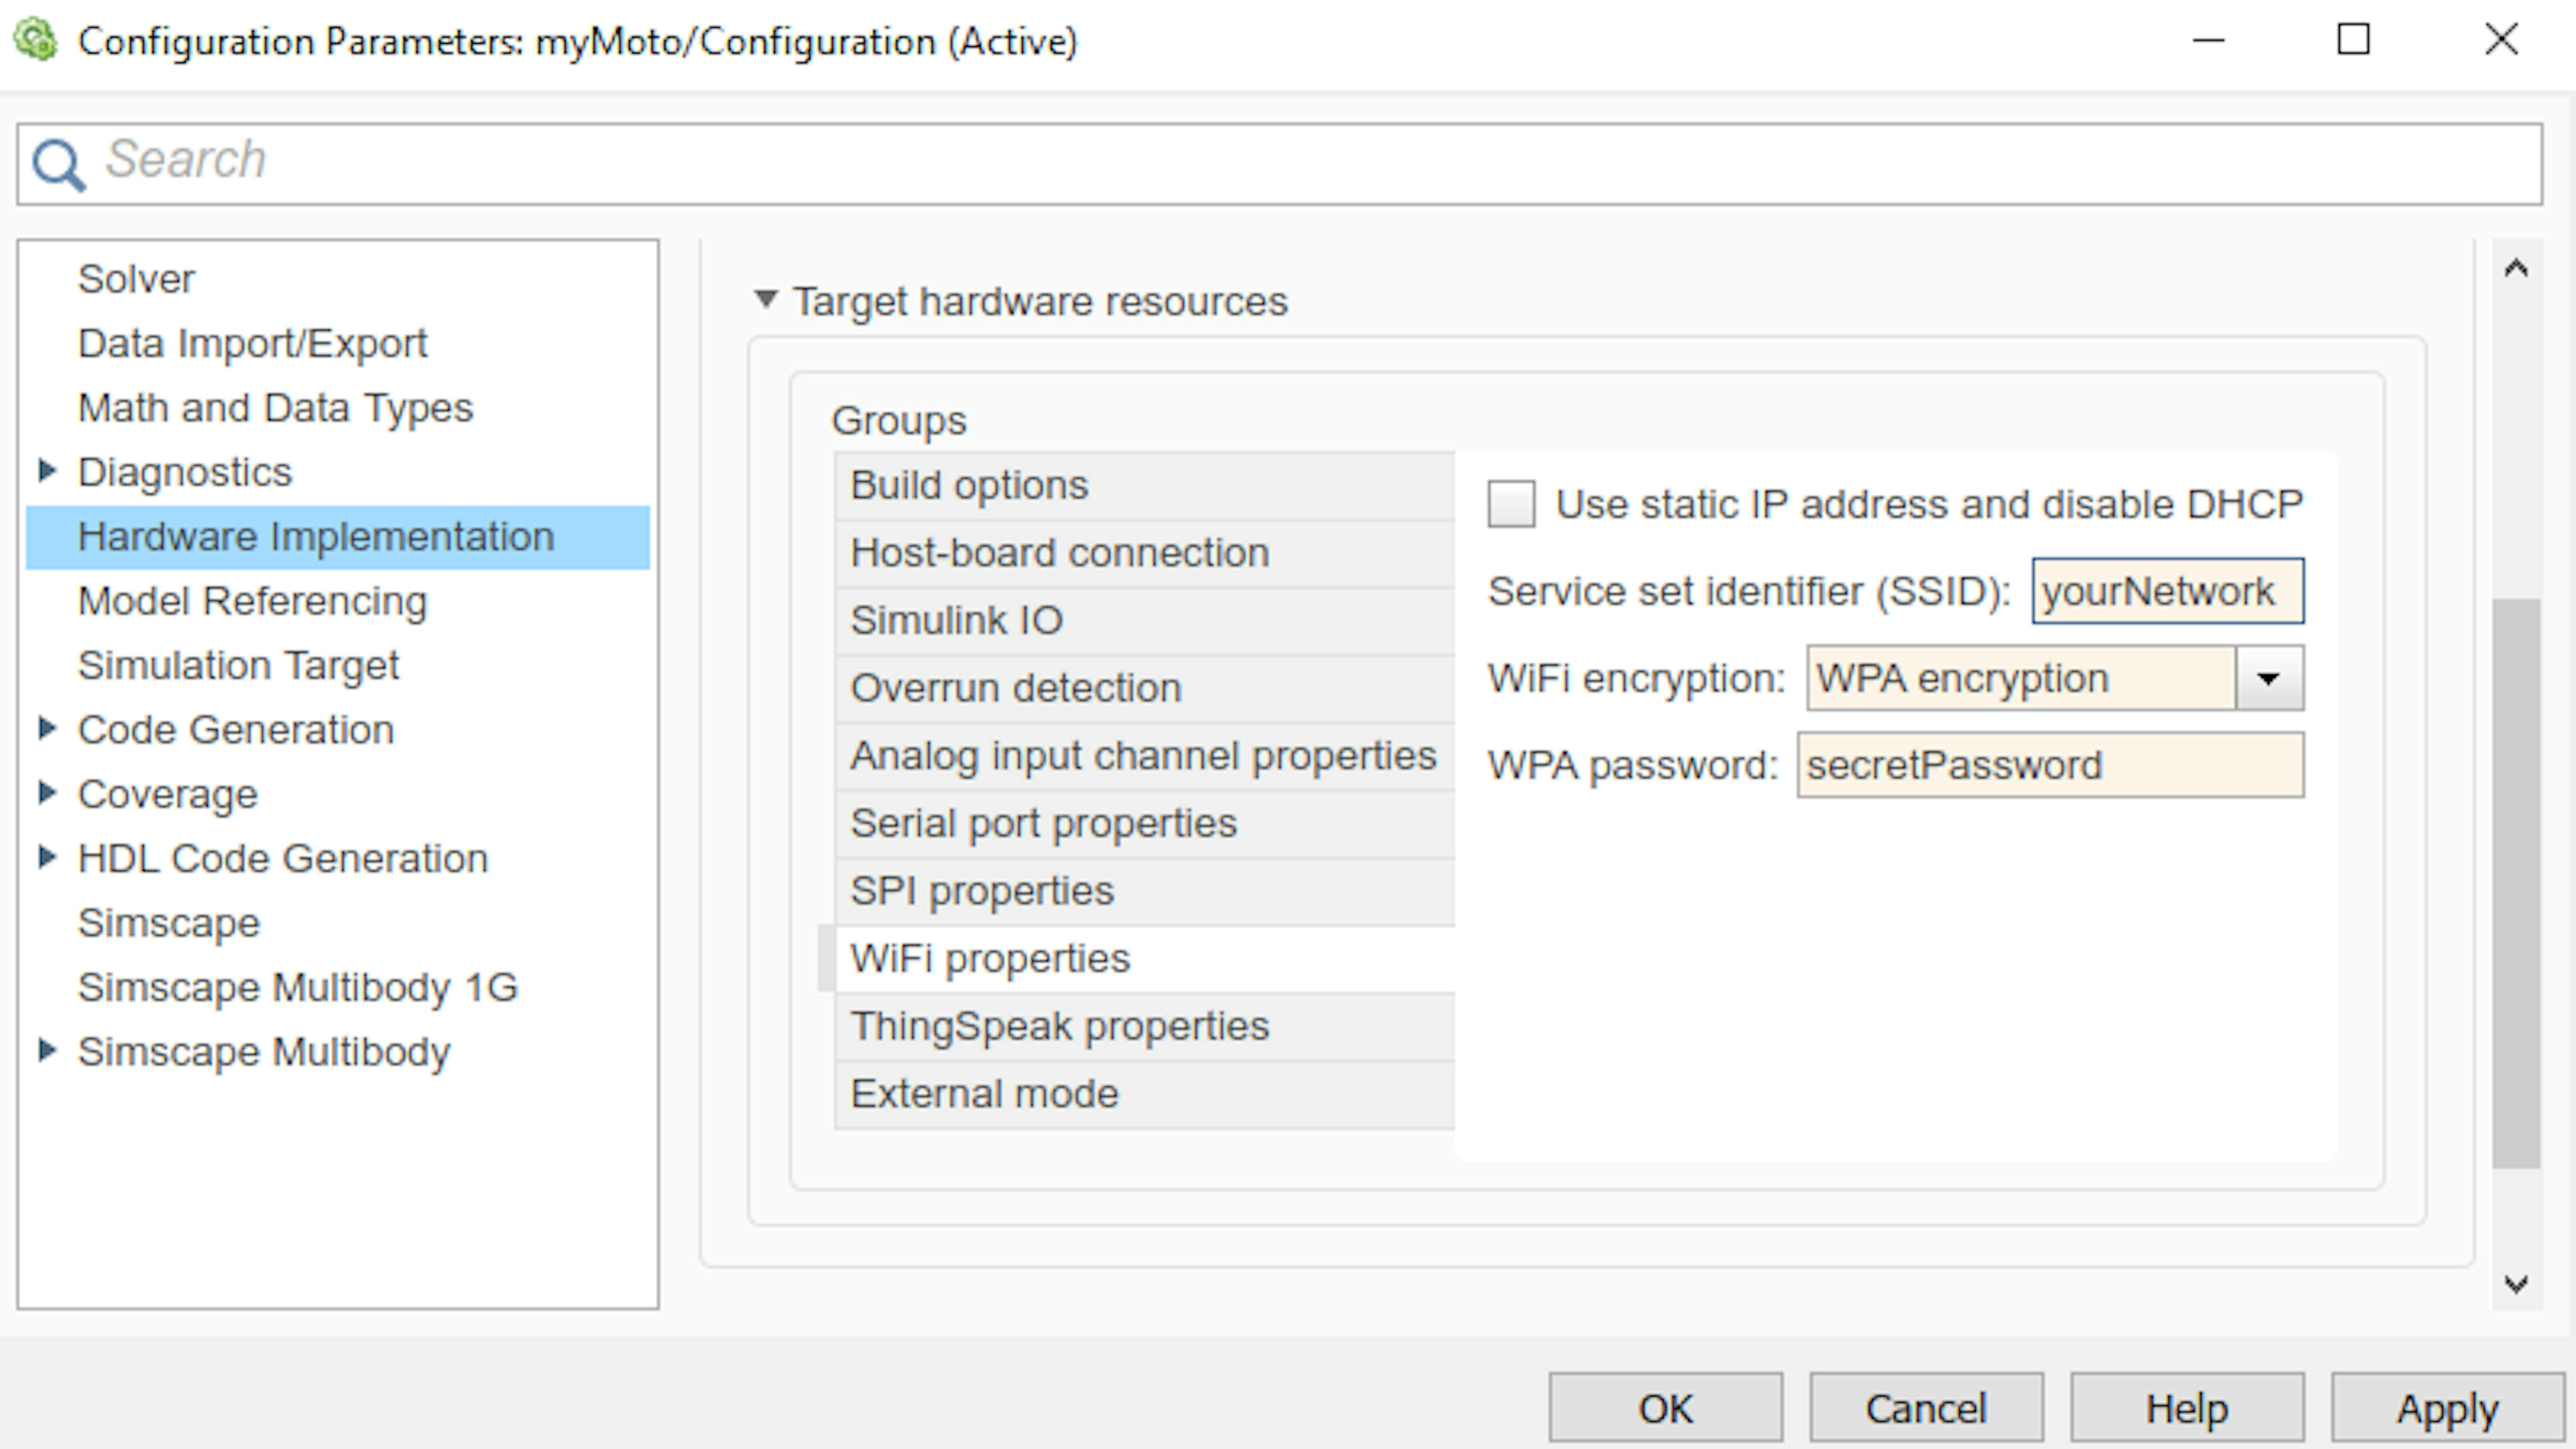Select SPI properties group

(1144, 891)
